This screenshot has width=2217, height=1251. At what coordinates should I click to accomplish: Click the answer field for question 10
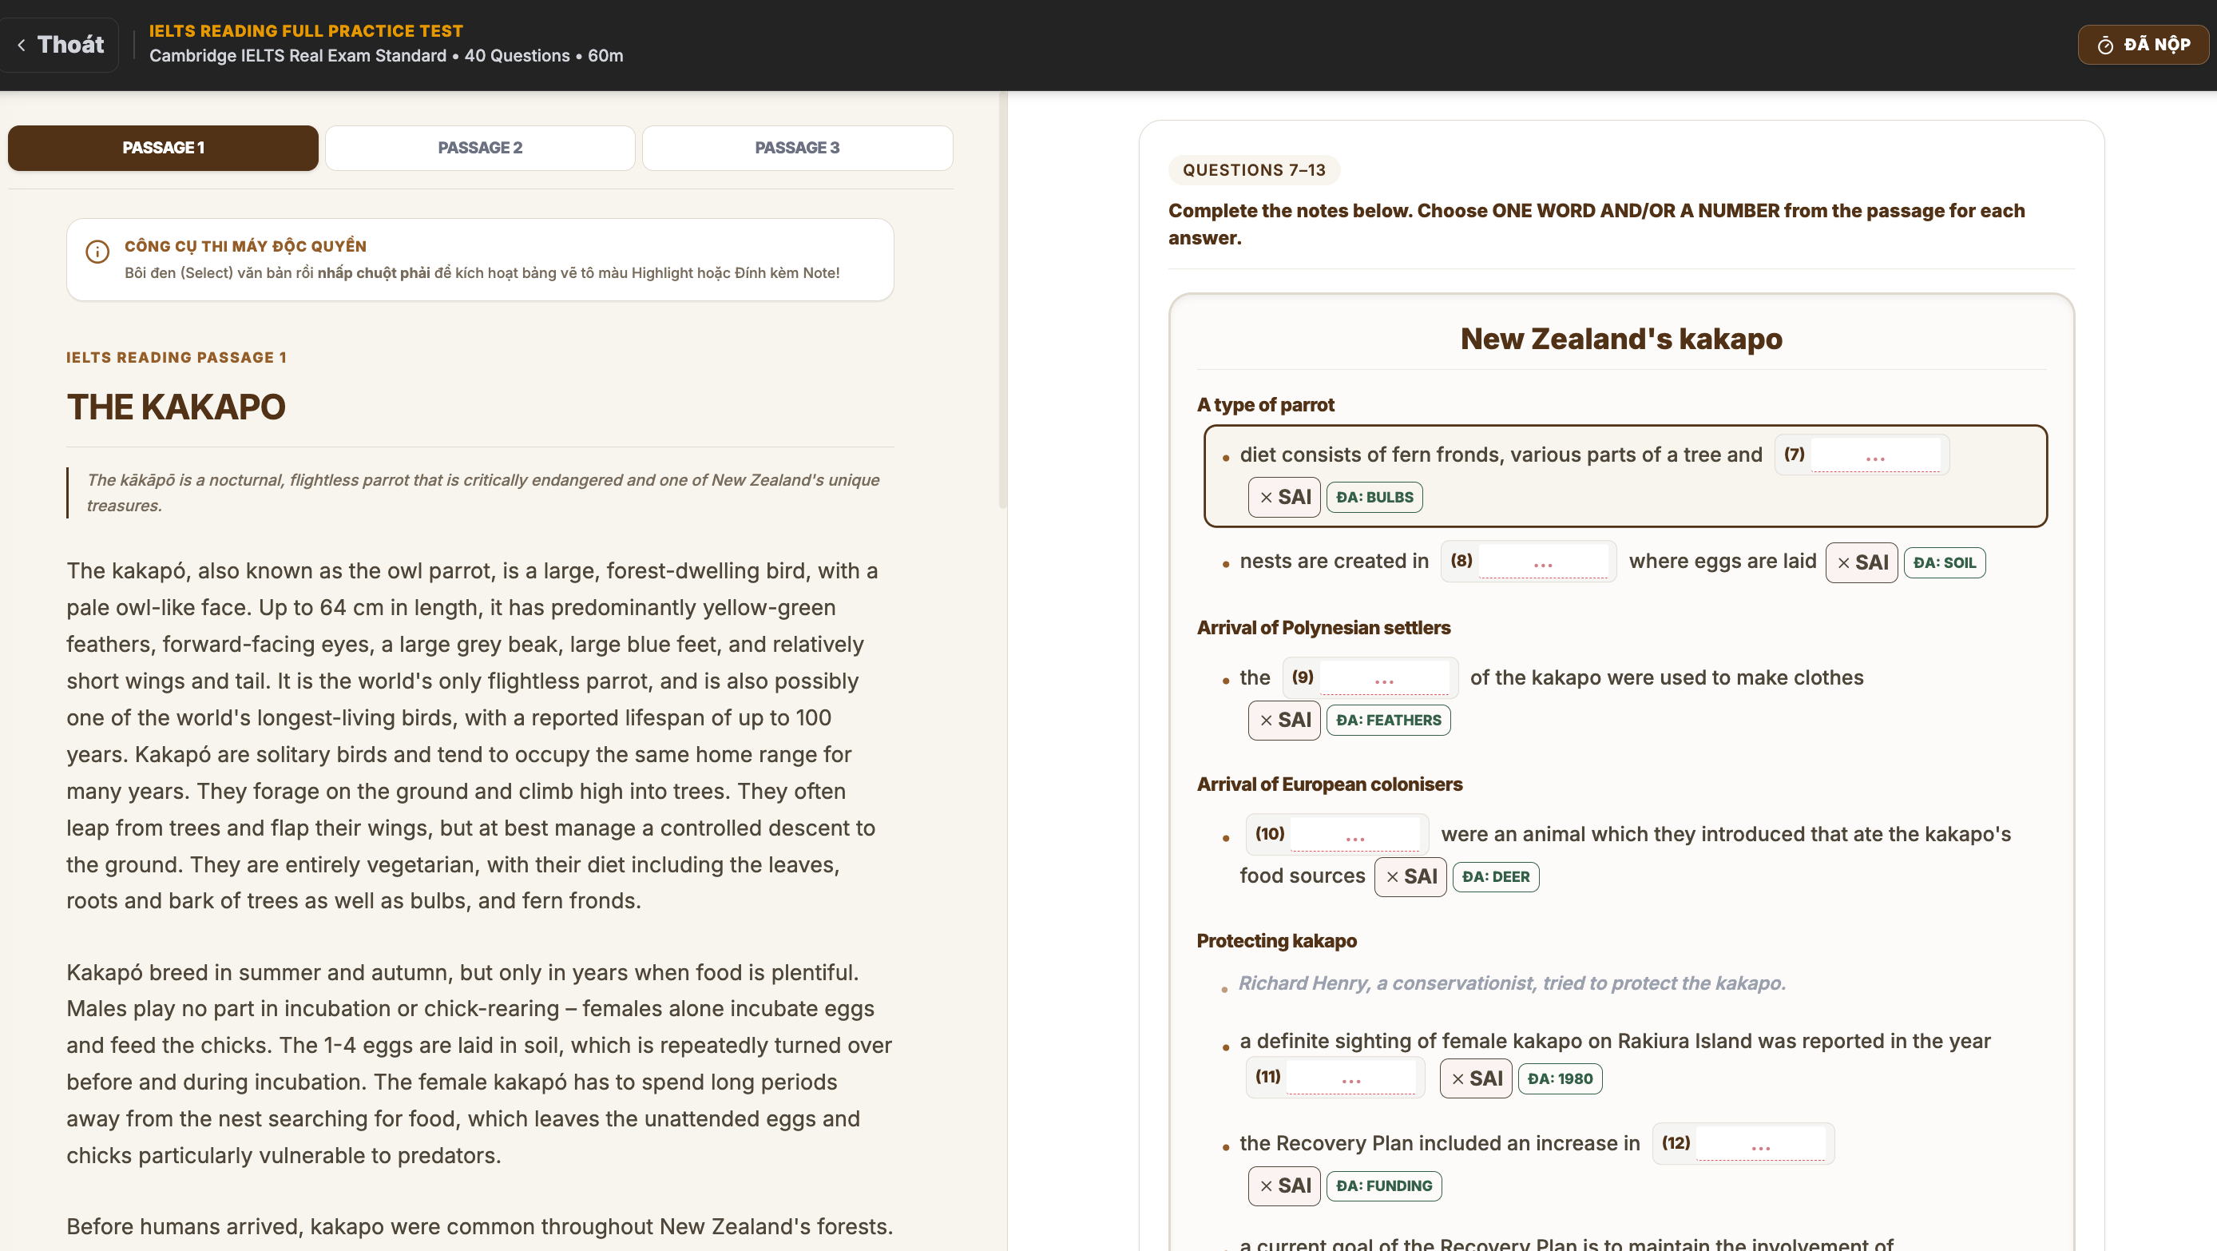tap(1355, 834)
